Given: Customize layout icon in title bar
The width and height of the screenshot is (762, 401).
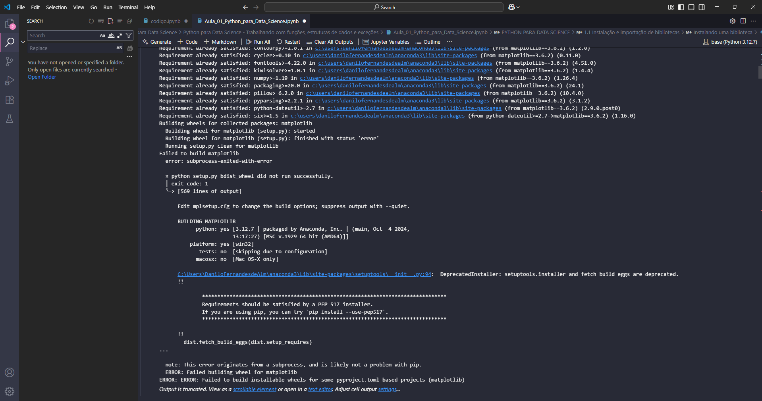Looking at the screenshot, I should pos(671,7).
